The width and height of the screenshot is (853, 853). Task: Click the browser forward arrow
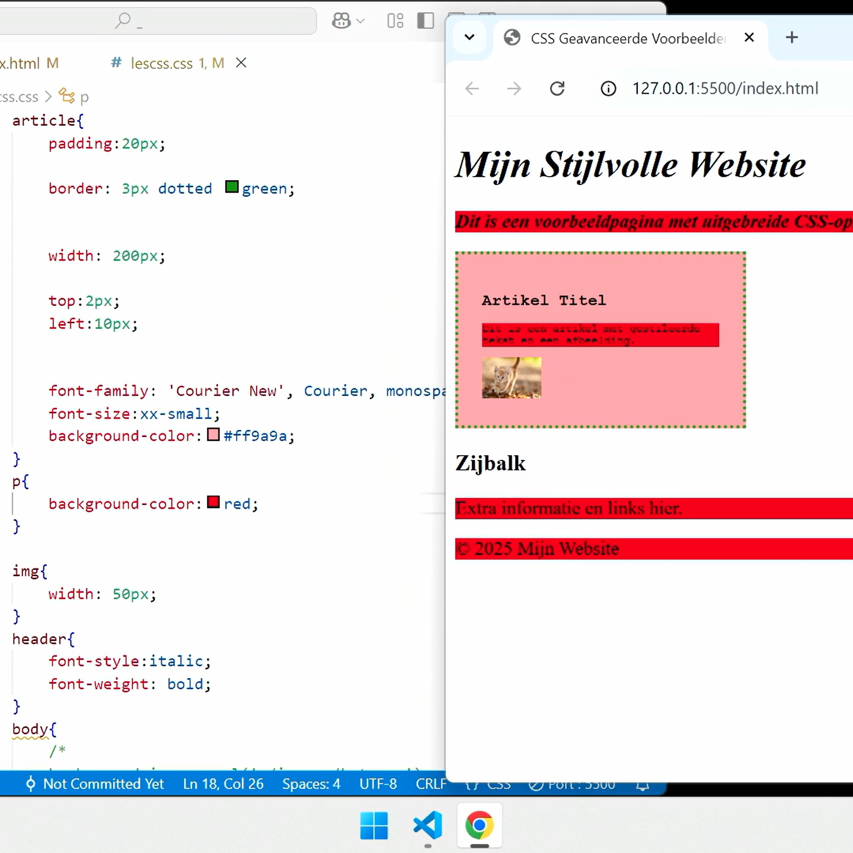tap(514, 89)
